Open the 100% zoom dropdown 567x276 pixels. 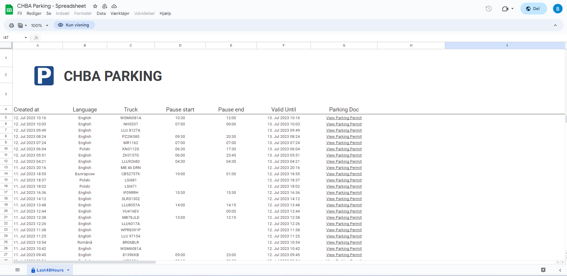[39, 25]
